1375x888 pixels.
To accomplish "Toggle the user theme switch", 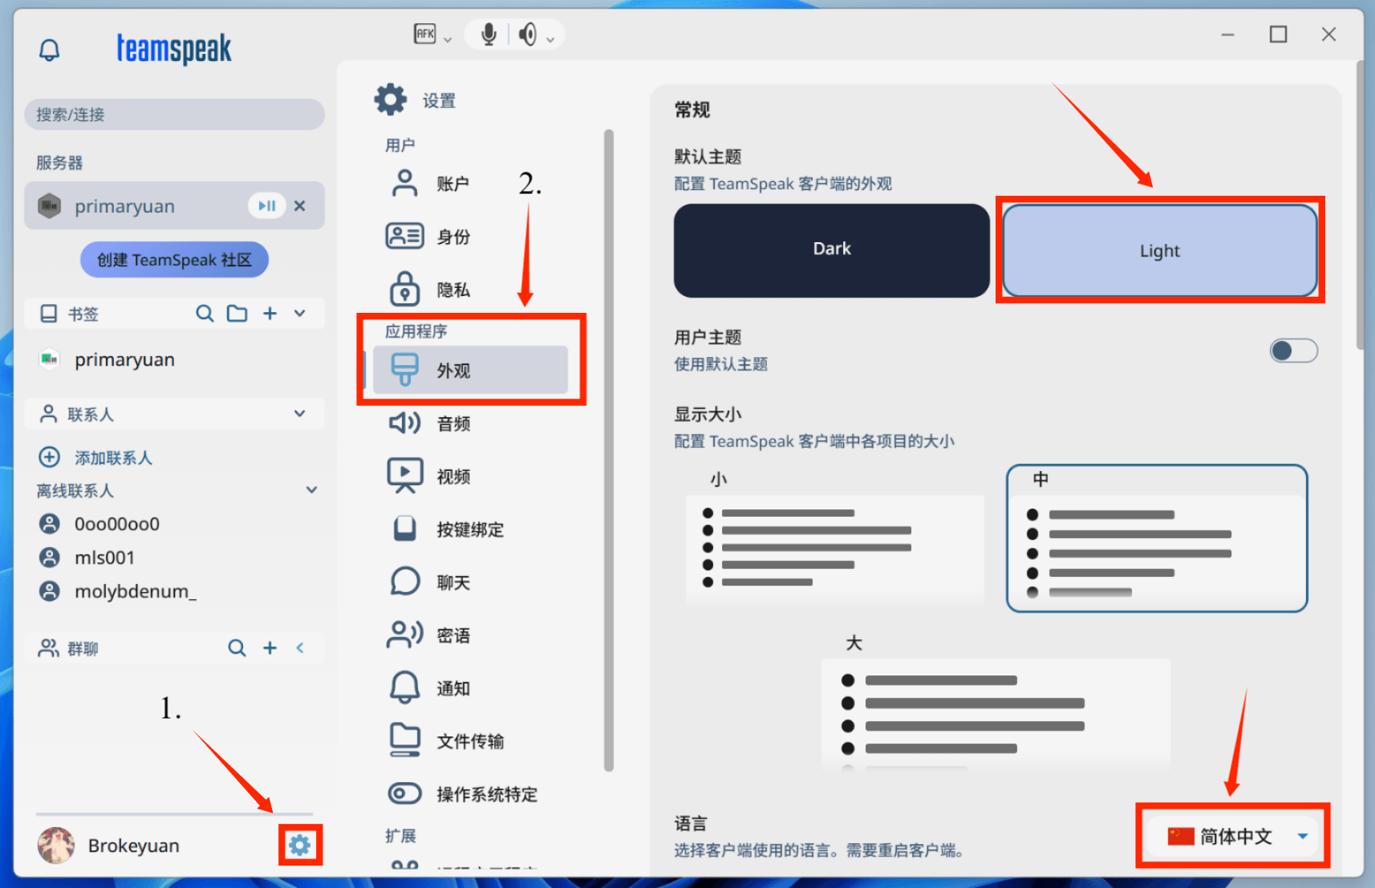I will pyautogui.click(x=1293, y=351).
